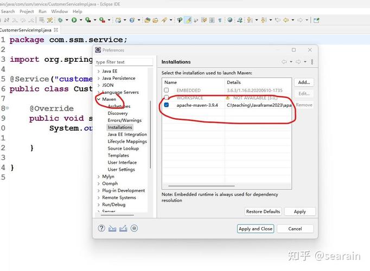Viewport: 370px width, 271px height.
Task: Open the Run menu
Action: tap(42, 11)
